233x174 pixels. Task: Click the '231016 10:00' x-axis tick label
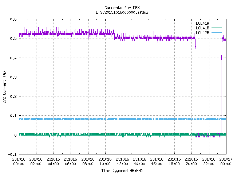105,162
